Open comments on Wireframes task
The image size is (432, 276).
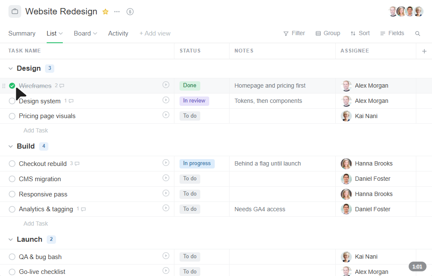[x=59, y=86]
